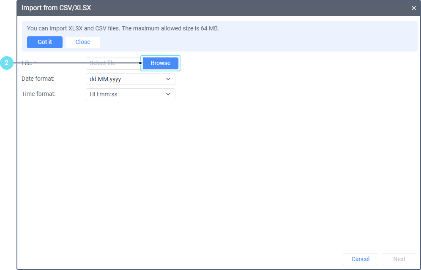Cancel the import dialog
Viewport: 421px width, 270px height.
[x=360, y=259]
